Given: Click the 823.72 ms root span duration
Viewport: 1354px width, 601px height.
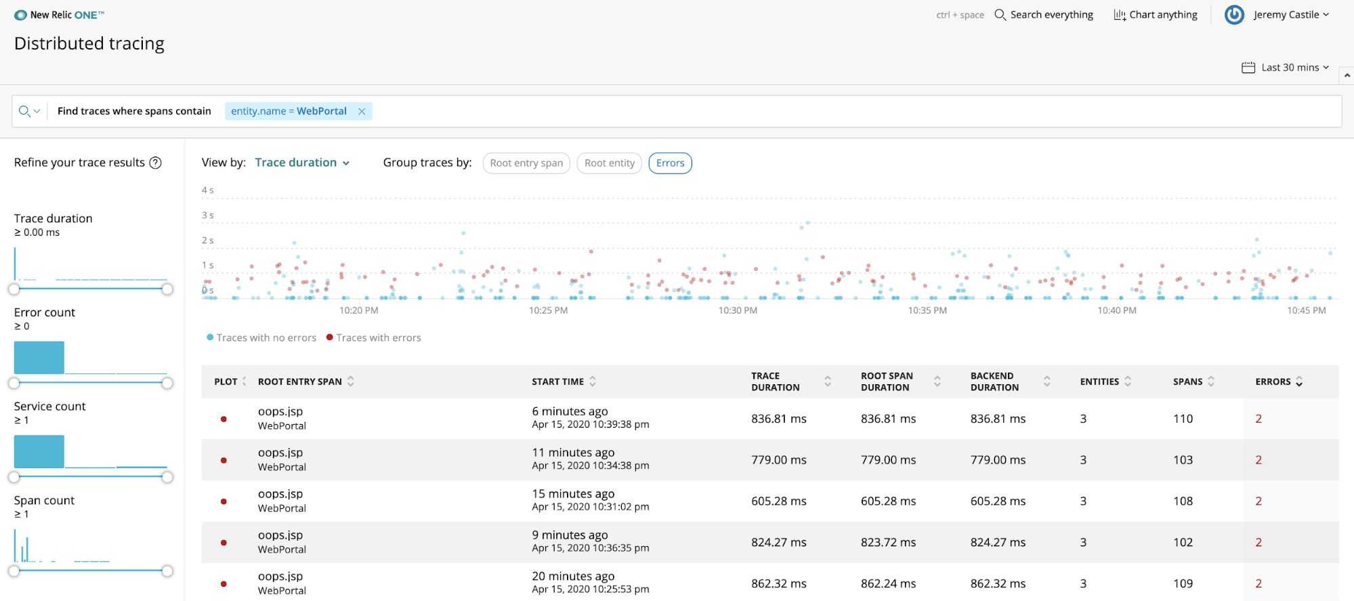Looking at the screenshot, I should [x=888, y=543].
